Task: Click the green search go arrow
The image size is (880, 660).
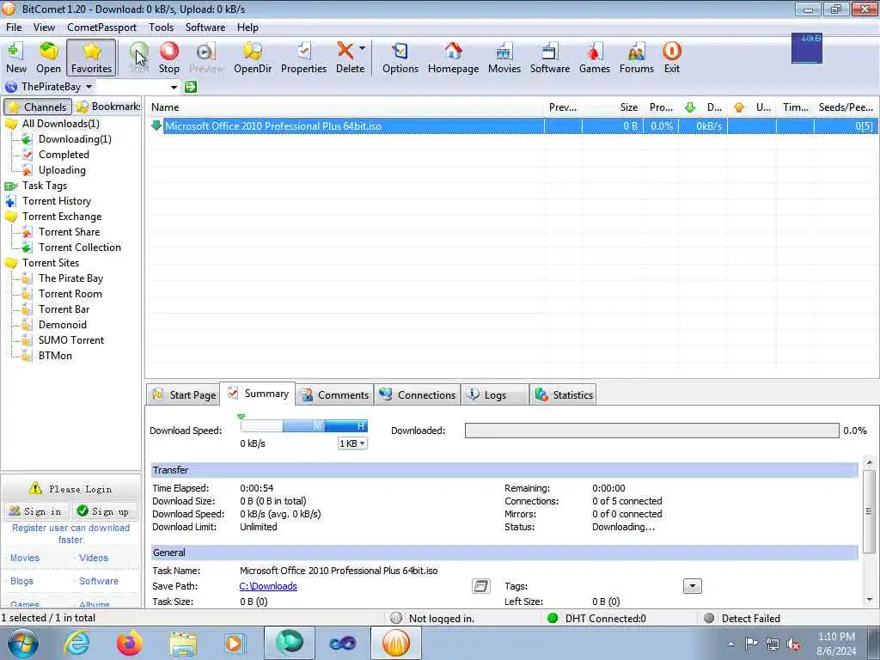Action: (x=191, y=87)
